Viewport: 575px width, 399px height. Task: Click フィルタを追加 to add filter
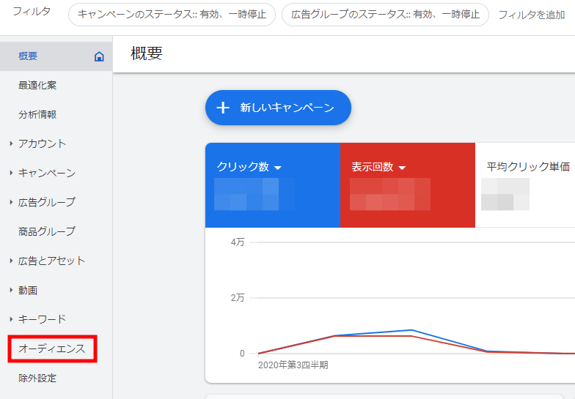[x=532, y=15]
